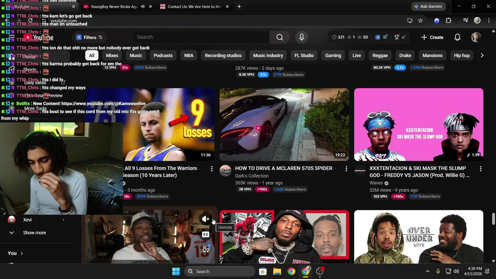Expand the You section chevron

[22, 253]
